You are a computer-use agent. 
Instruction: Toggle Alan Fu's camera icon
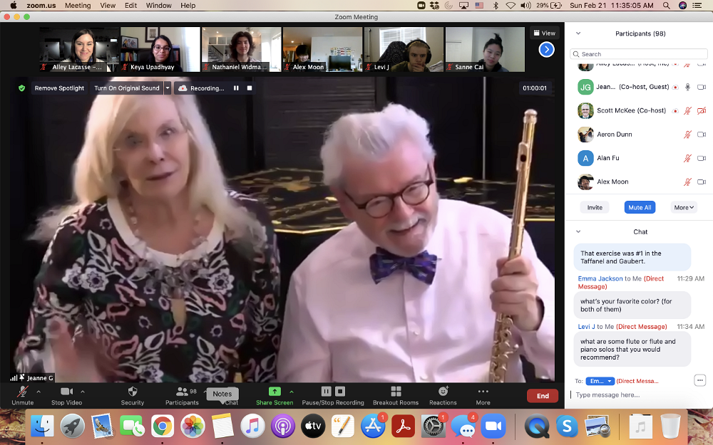tap(702, 158)
